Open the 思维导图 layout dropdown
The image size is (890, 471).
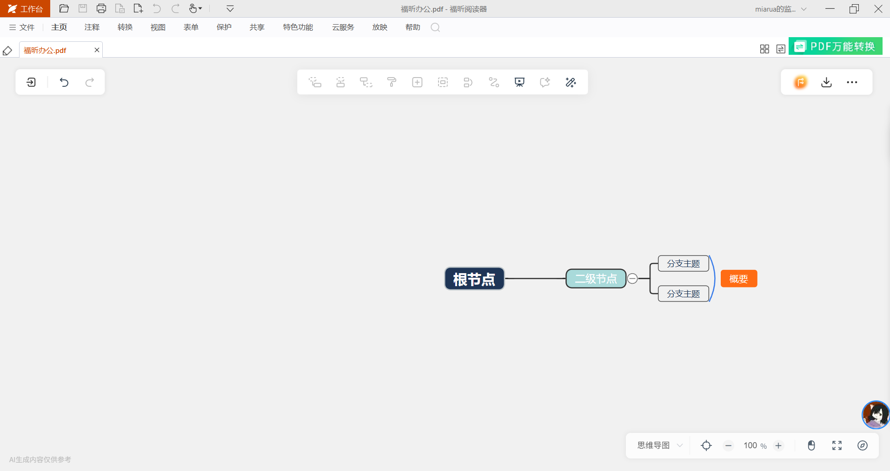(x=659, y=445)
